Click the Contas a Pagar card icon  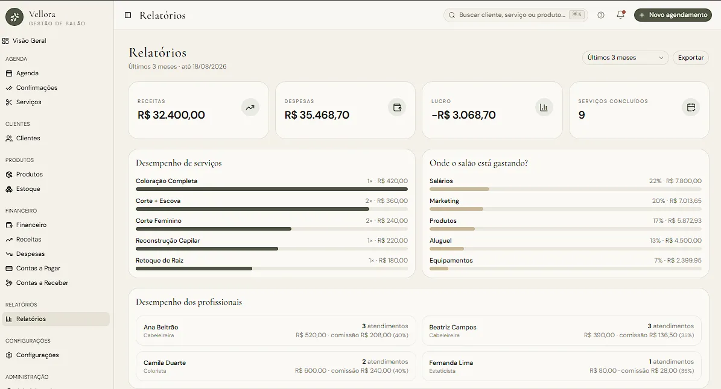click(9, 269)
